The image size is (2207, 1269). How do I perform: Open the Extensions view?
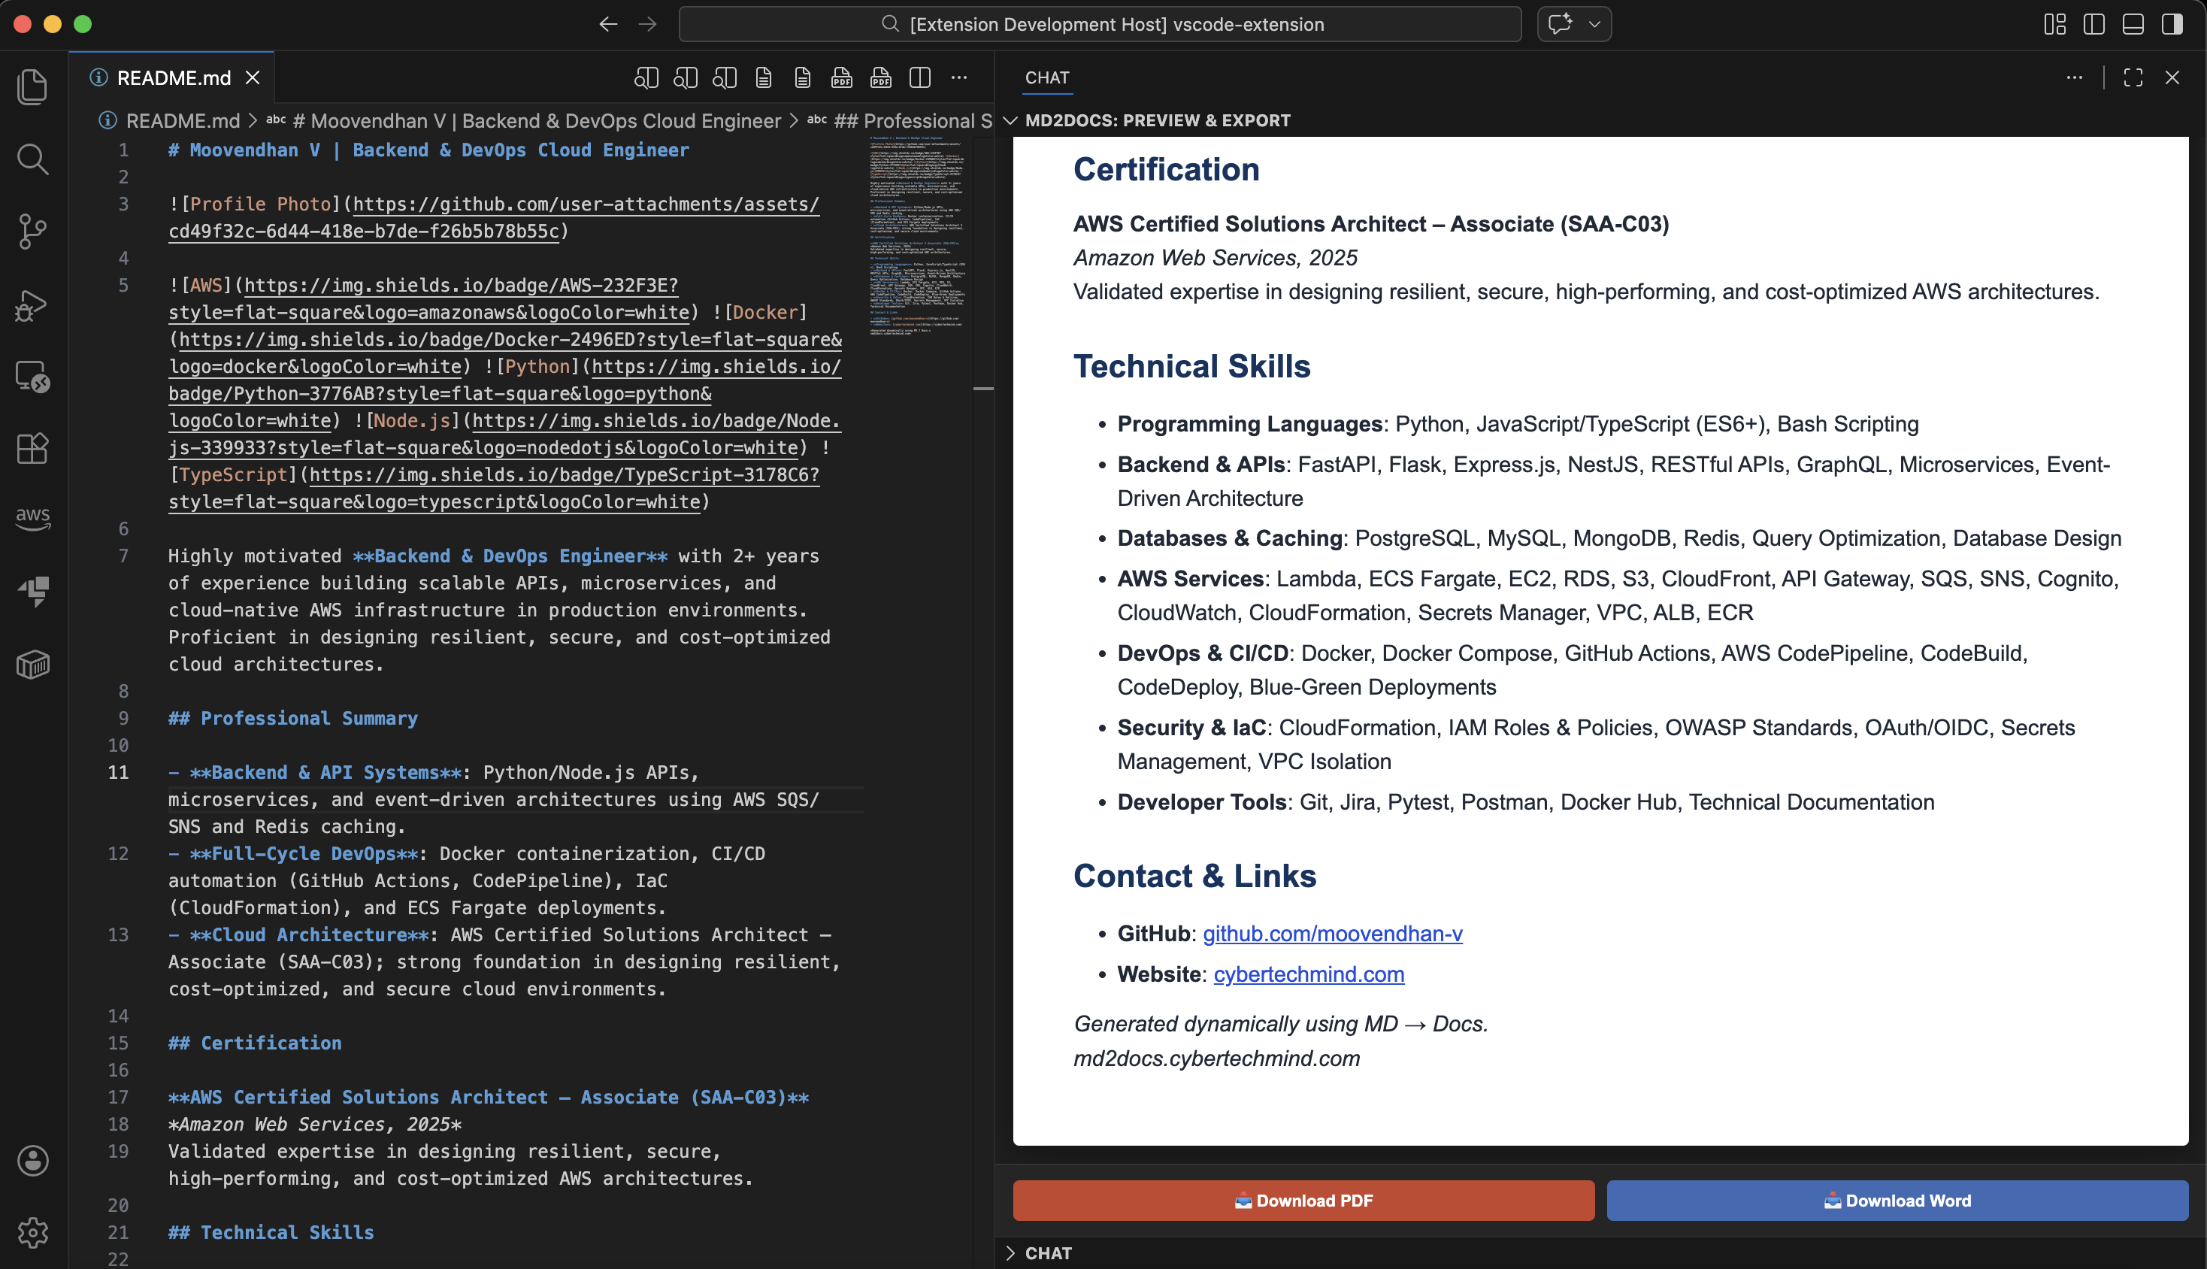point(32,449)
